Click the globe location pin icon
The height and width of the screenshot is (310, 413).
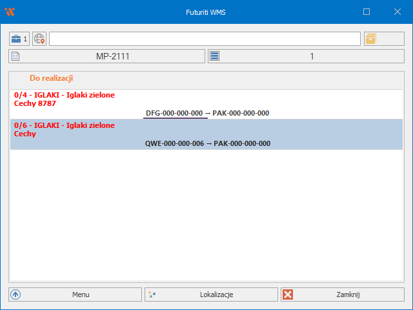coord(39,39)
